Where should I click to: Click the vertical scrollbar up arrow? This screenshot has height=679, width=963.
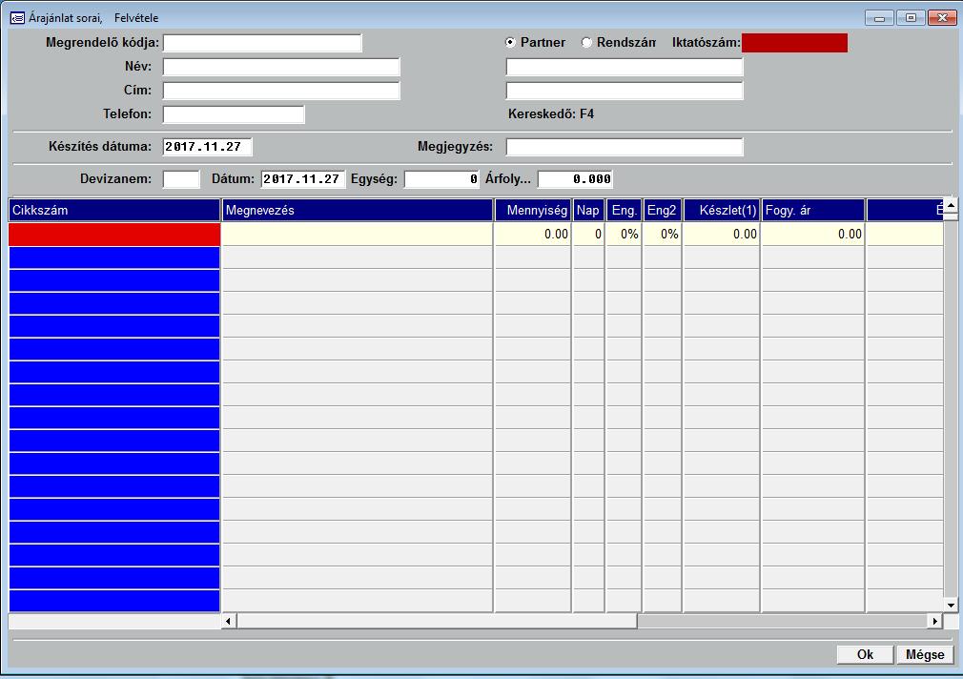(951, 205)
